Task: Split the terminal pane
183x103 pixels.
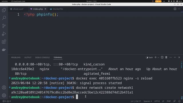Action: pos(162,57)
